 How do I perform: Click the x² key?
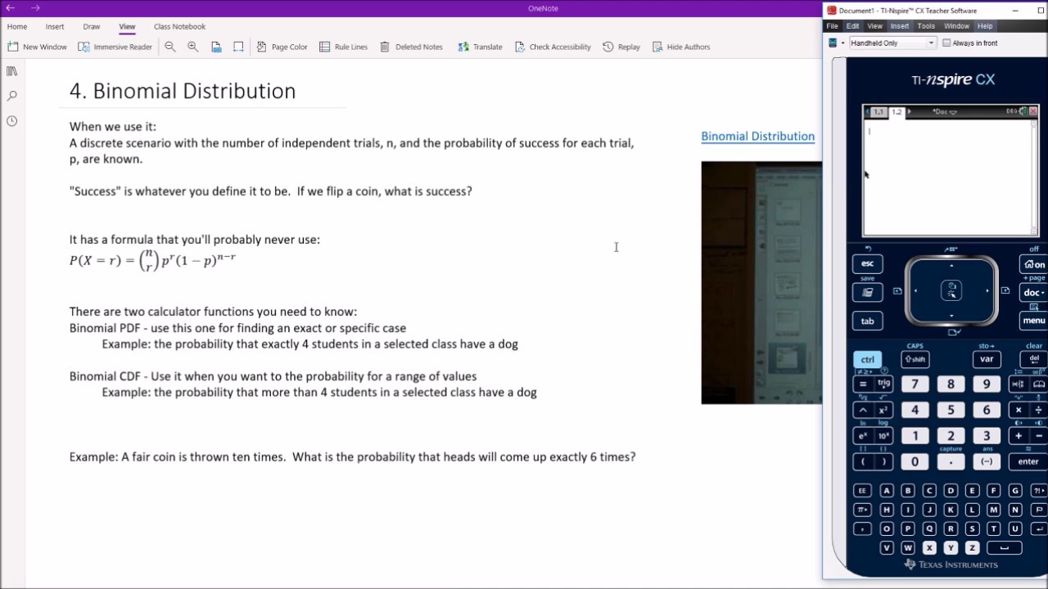884,410
